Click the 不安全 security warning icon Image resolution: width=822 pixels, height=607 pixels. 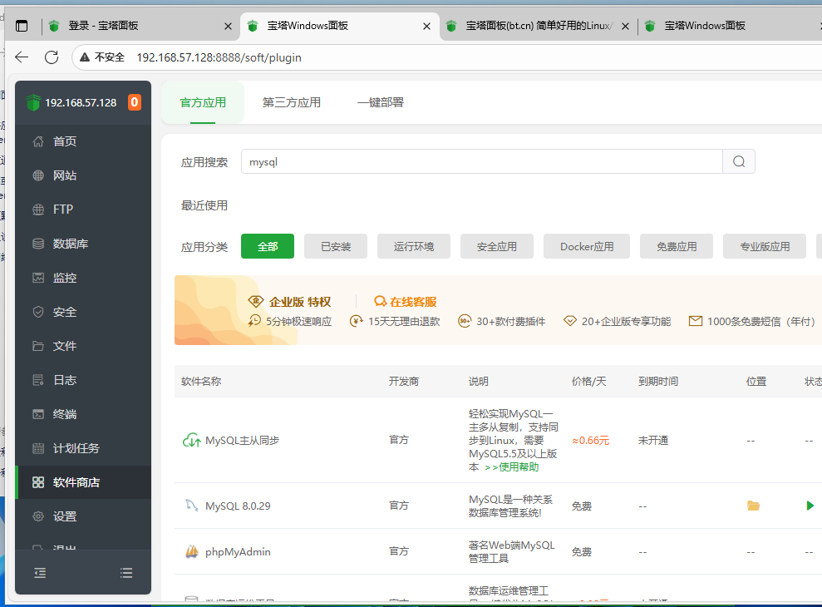[85, 57]
